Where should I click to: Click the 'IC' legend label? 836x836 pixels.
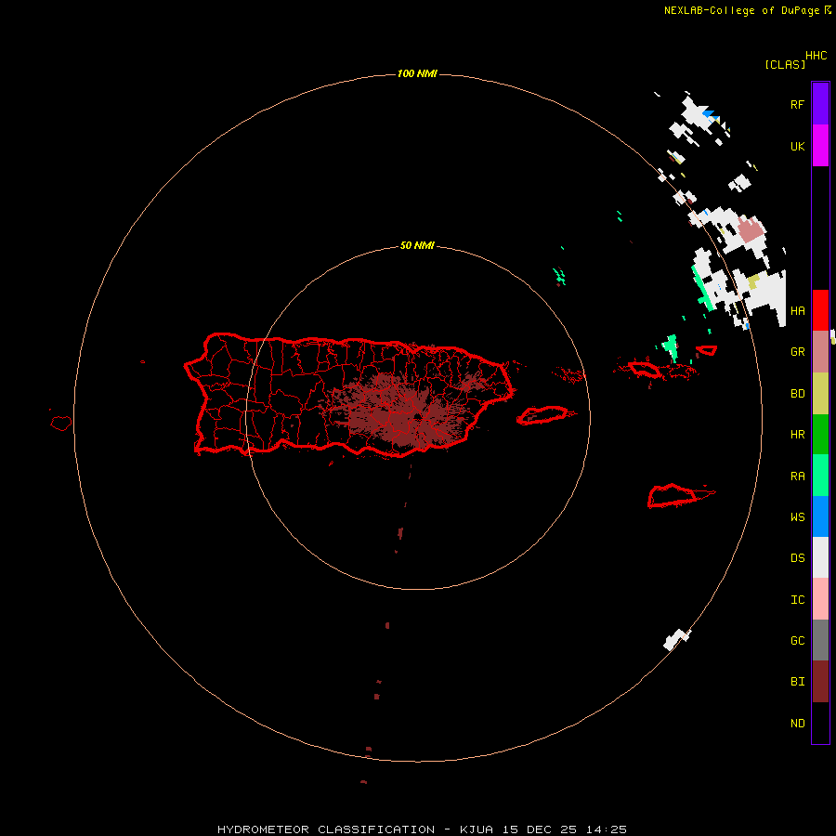(x=797, y=600)
